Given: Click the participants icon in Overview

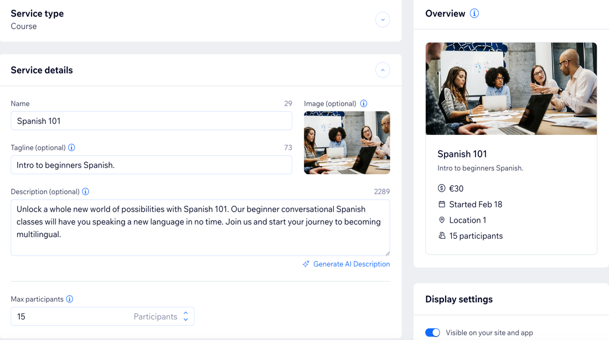Looking at the screenshot, I should (x=442, y=236).
